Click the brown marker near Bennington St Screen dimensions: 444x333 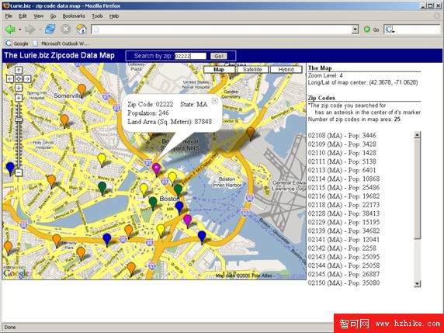(250, 134)
